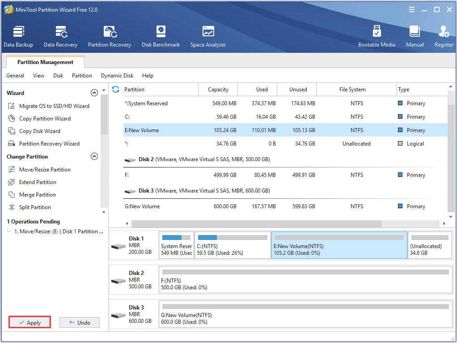This screenshot has width=457, height=343.
Task: Sort by Capacity column header
Action: click(x=218, y=89)
